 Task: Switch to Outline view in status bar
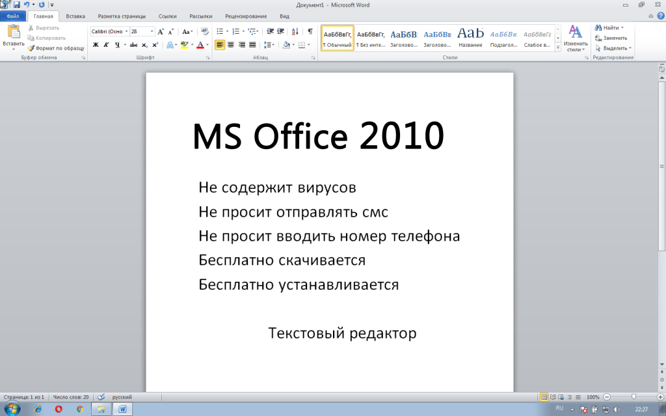tap(570, 397)
